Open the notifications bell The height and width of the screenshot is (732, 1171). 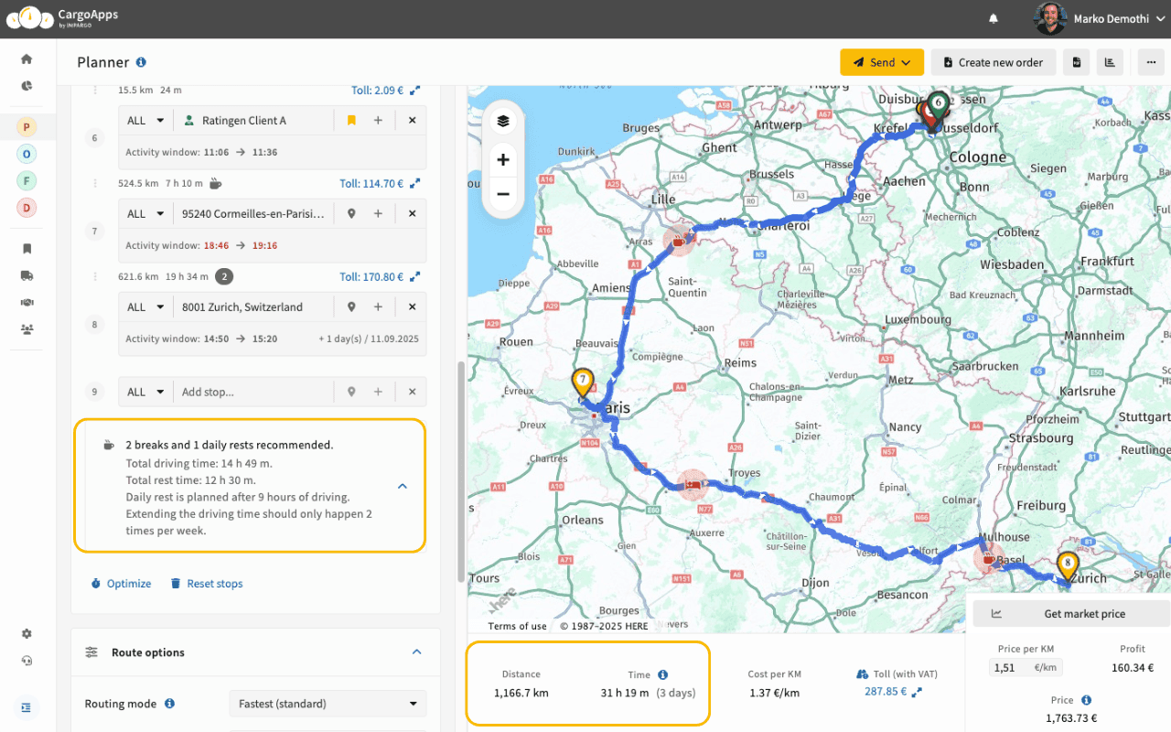[994, 18]
